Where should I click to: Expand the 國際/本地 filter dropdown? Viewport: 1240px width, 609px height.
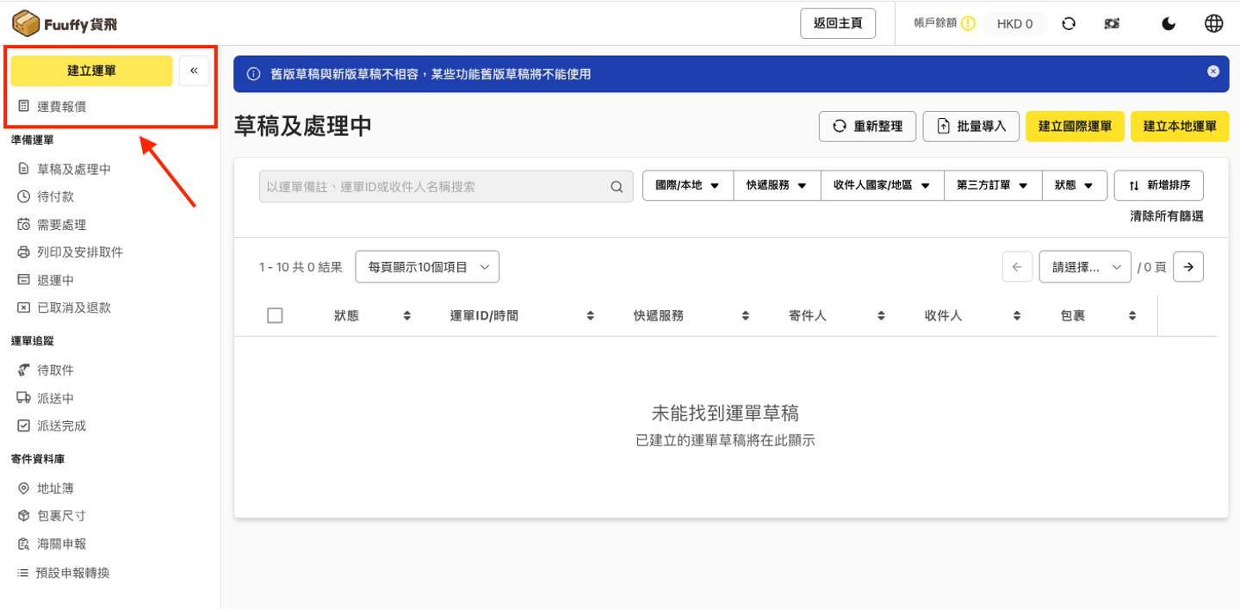pos(687,185)
